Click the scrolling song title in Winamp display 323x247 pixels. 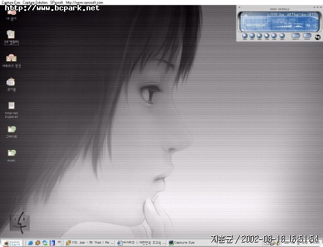click(x=293, y=14)
